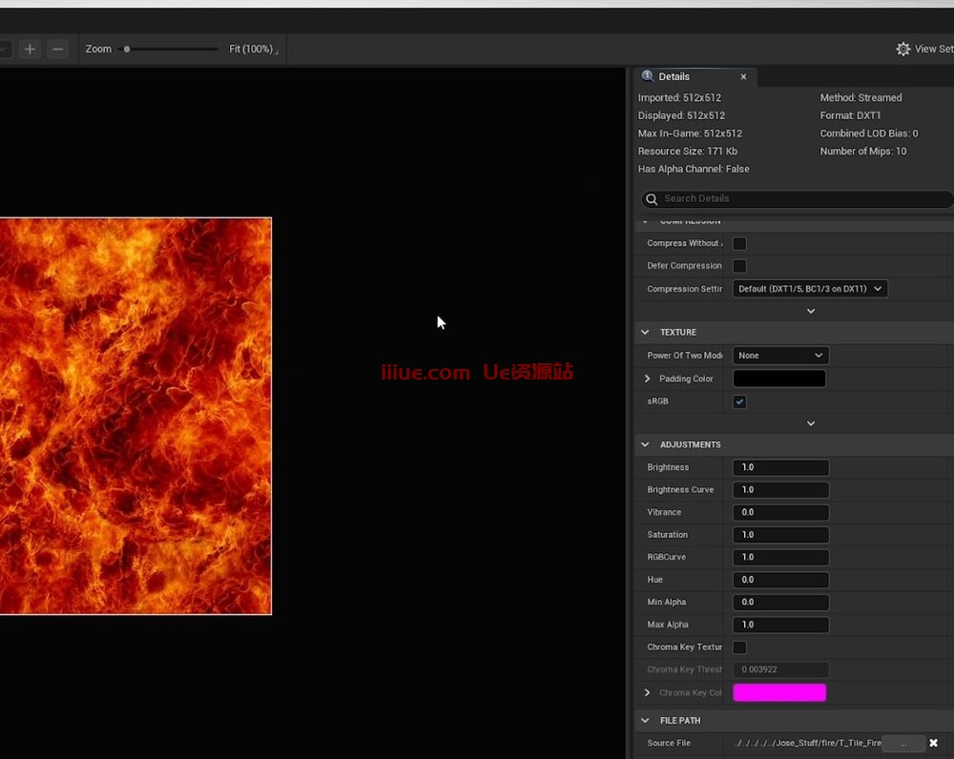Show advanced Compression options with the down chevron
The width and height of the screenshot is (954, 759).
tap(810, 311)
